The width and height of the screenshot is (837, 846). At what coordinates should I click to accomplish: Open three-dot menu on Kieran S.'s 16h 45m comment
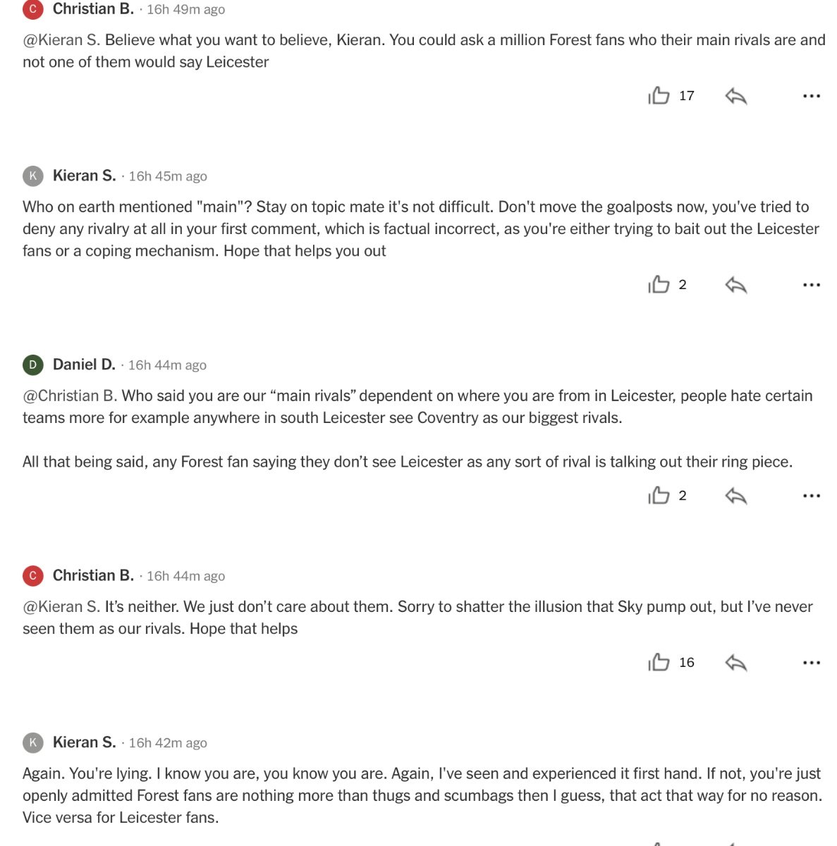812,285
